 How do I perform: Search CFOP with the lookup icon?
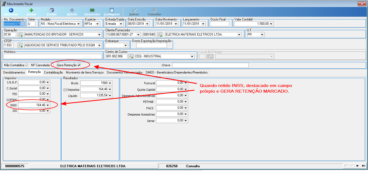pyautogui.click(x=20, y=45)
